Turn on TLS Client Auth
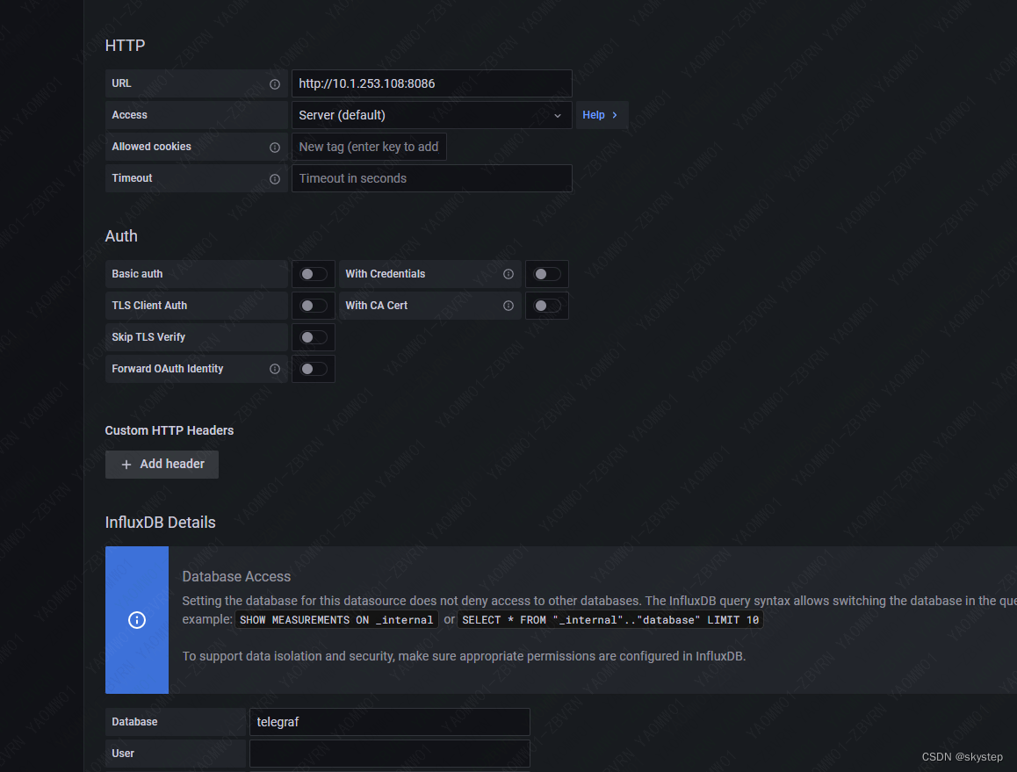 pyautogui.click(x=314, y=306)
